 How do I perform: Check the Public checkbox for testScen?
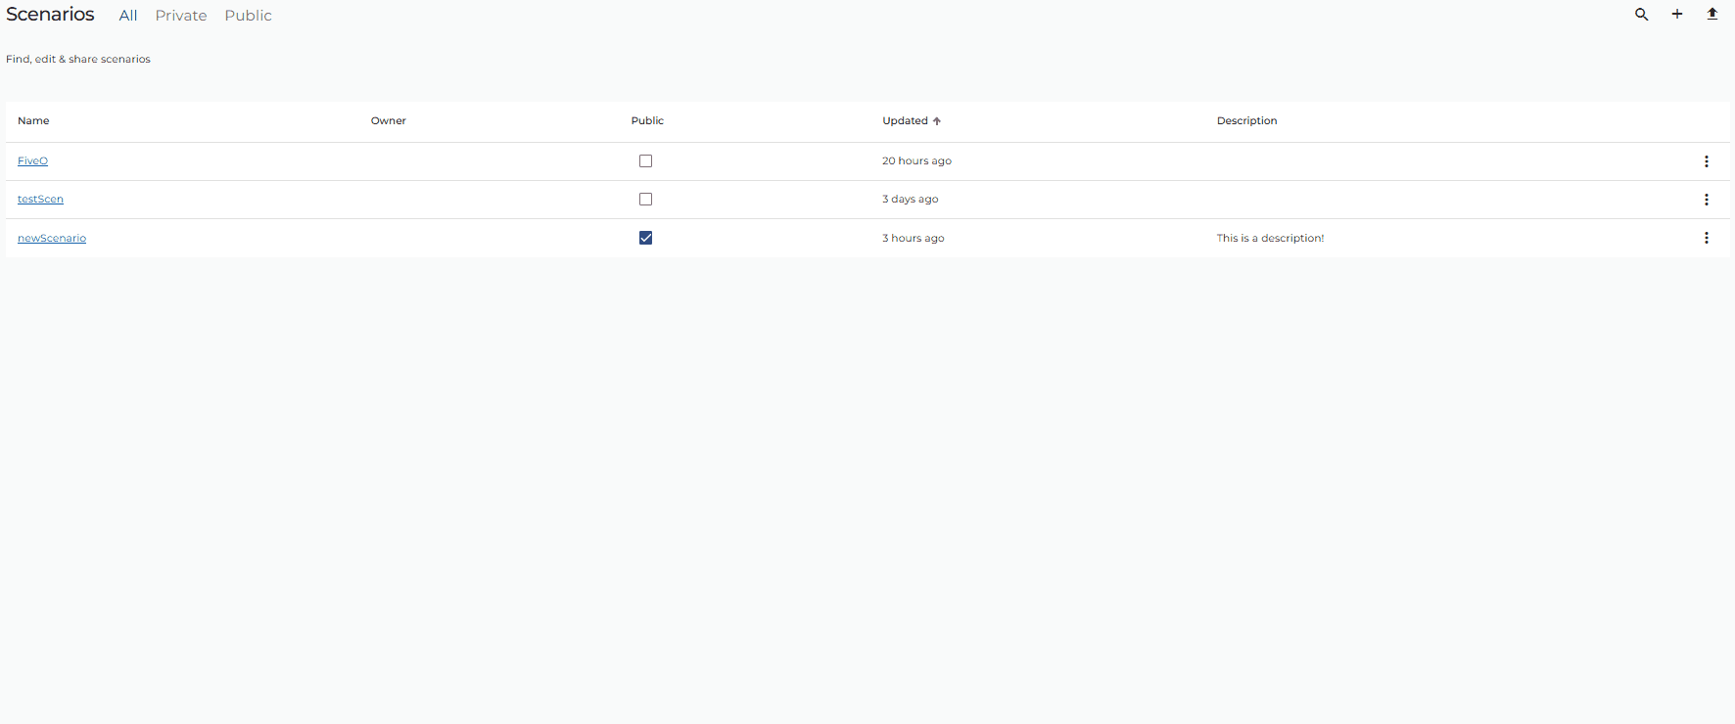[x=645, y=200]
